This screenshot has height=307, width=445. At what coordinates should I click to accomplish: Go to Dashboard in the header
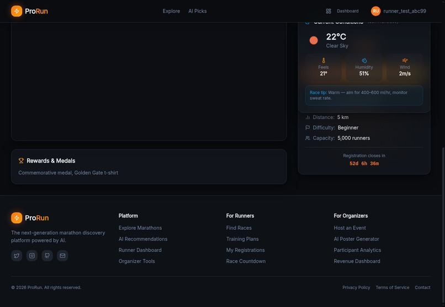pos(347,11)
